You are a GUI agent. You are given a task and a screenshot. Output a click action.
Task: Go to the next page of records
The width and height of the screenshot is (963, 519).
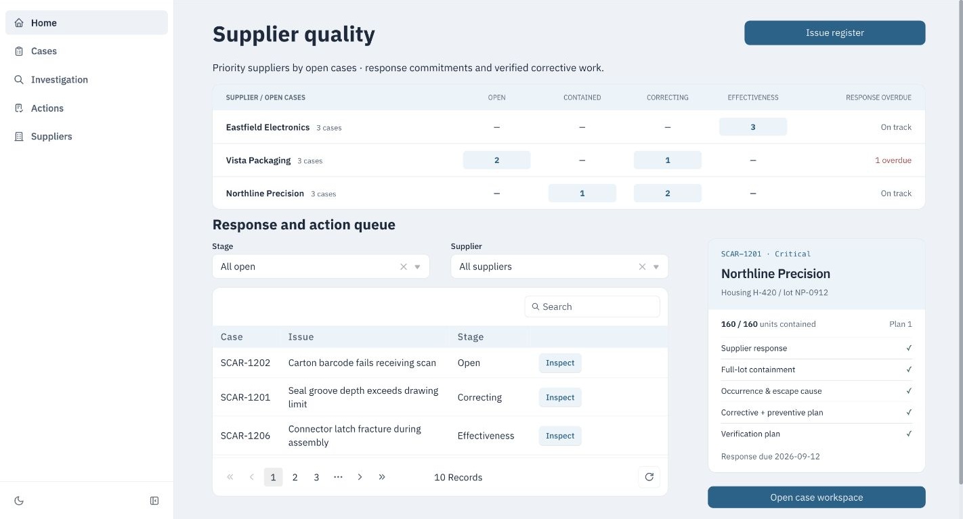(360, 477)
